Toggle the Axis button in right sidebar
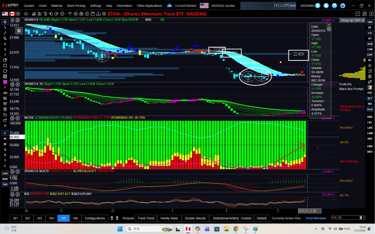This screenshot has width=375, height=234. point(370,109)
